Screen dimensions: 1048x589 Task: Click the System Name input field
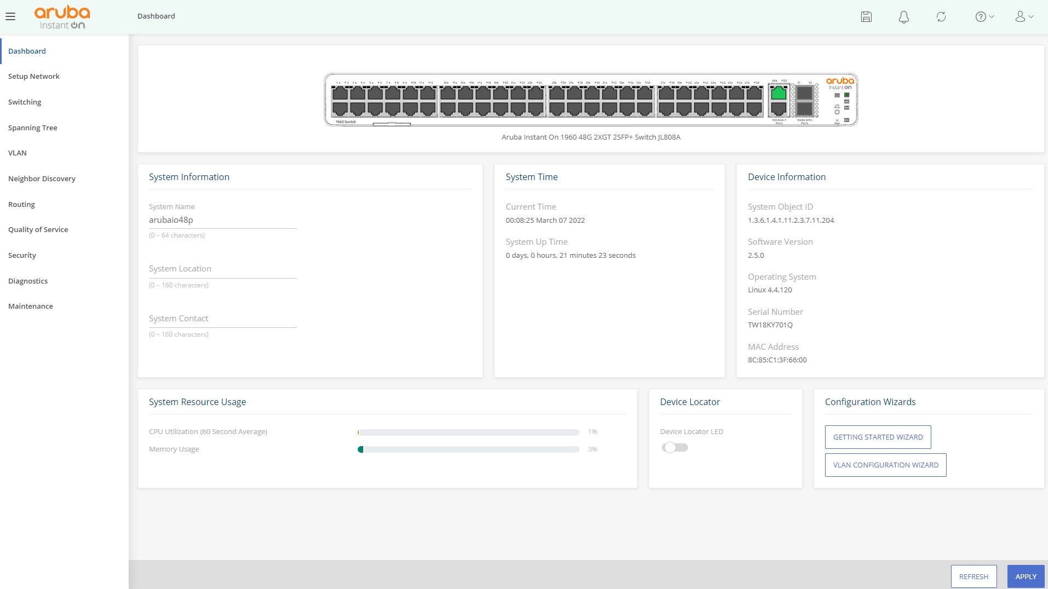tap(222, 220)
